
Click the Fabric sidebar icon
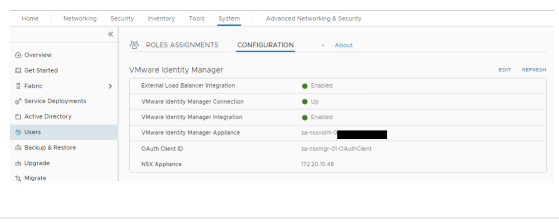18,86
